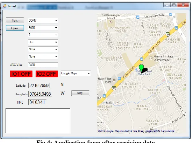
Task: Click the Latitude field 2216.7659
Action: click(39, 85)
